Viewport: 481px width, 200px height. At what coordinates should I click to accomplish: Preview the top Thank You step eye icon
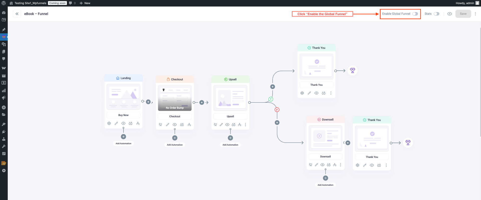(x=316, y=93)
